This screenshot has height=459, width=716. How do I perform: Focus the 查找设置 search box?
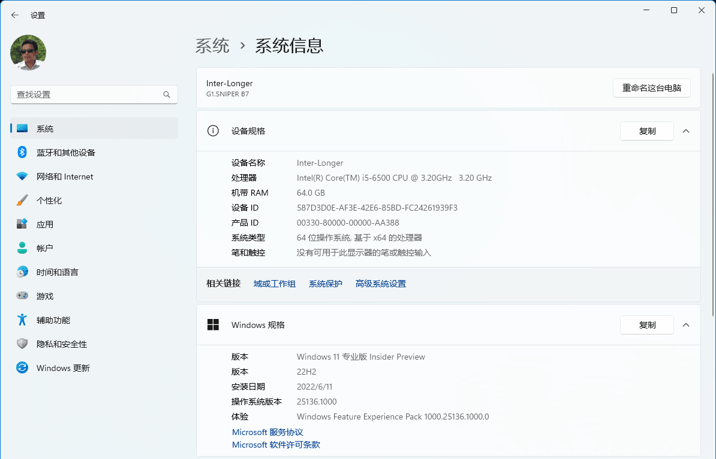pos(94,95)
